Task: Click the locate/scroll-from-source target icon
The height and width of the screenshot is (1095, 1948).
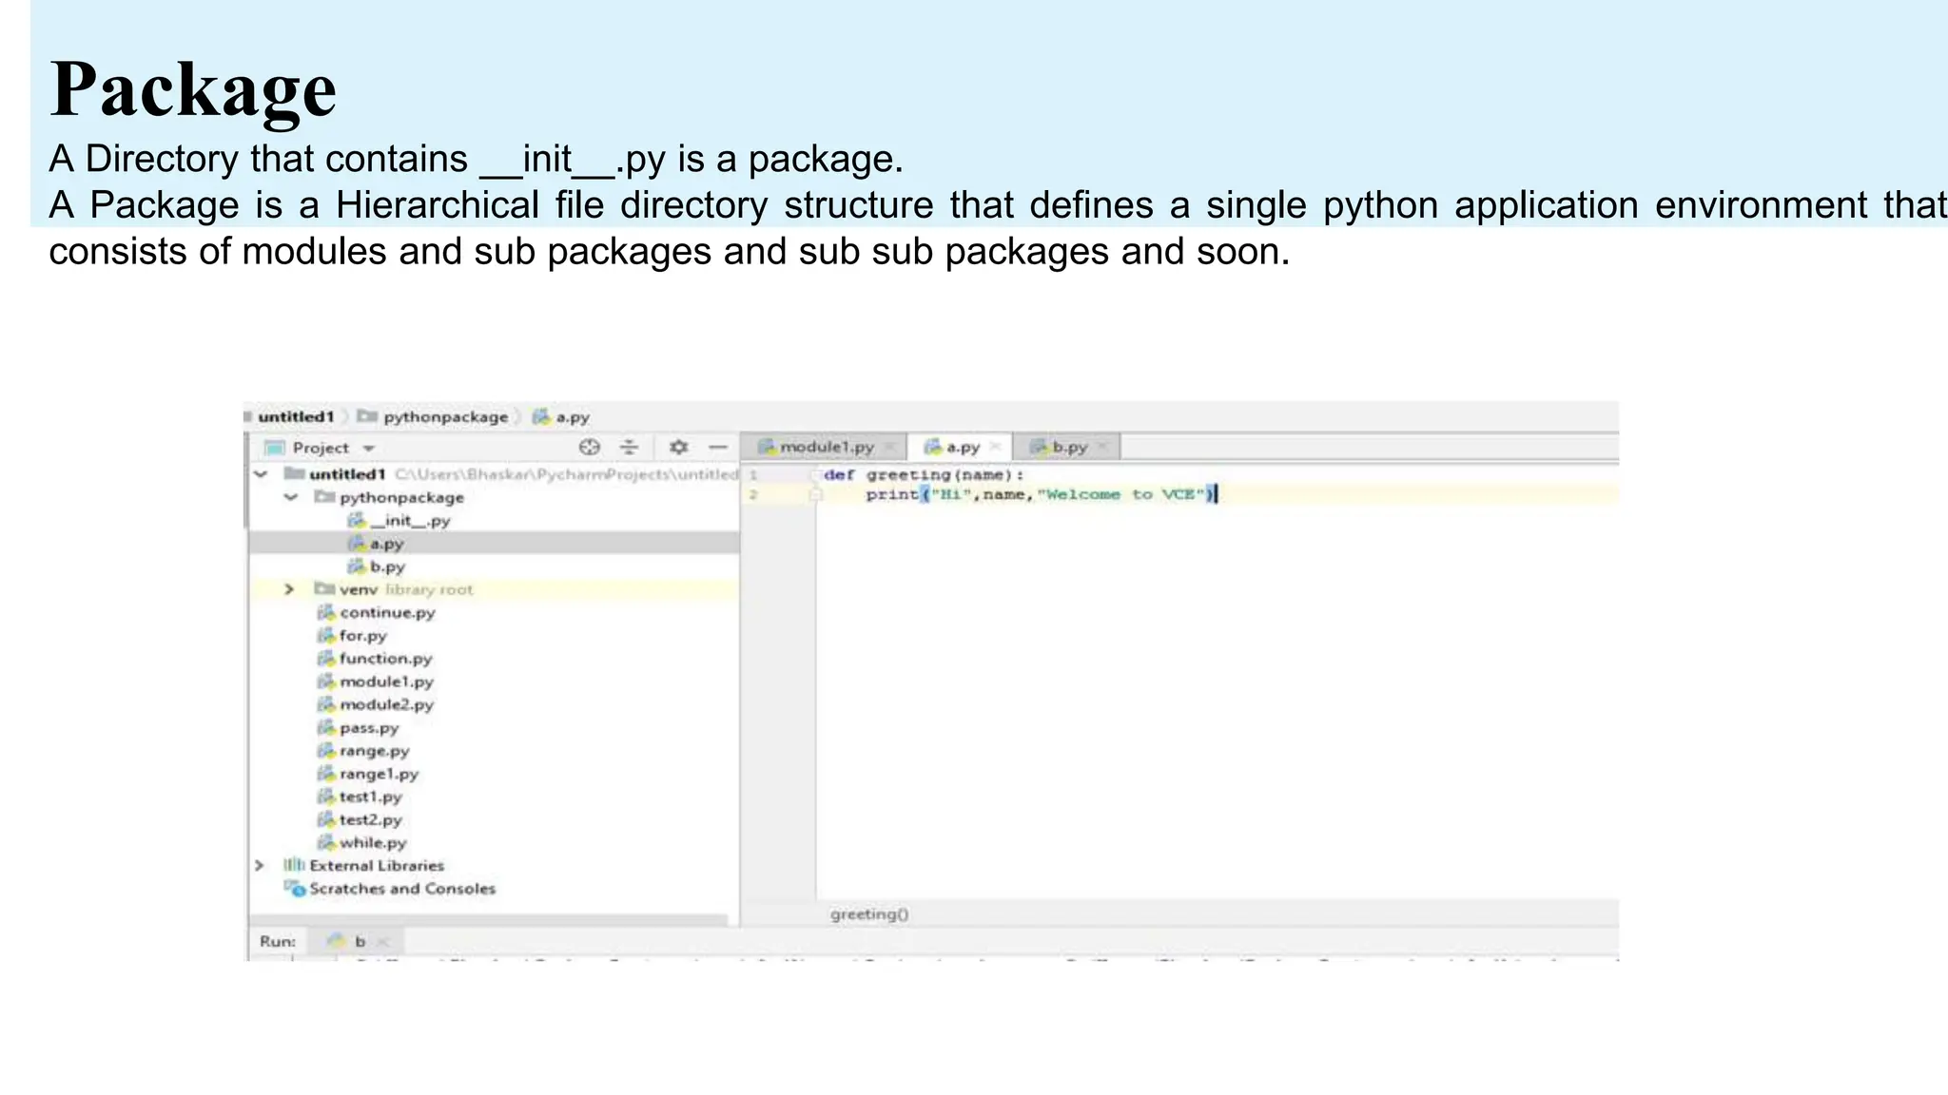Action: [590, 447]
